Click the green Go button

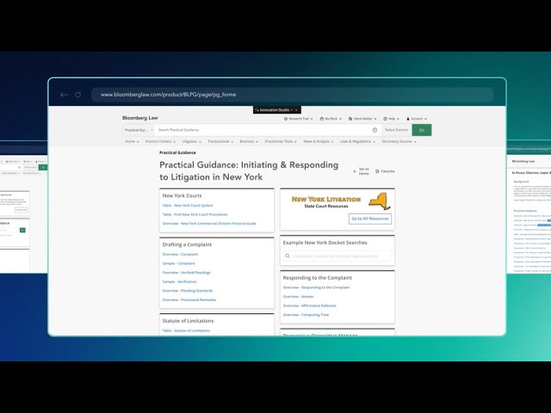click(x=422, y=130)
